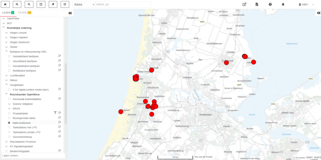
Task: Click the red marker at Purmerend
Action: coord(226,62)
